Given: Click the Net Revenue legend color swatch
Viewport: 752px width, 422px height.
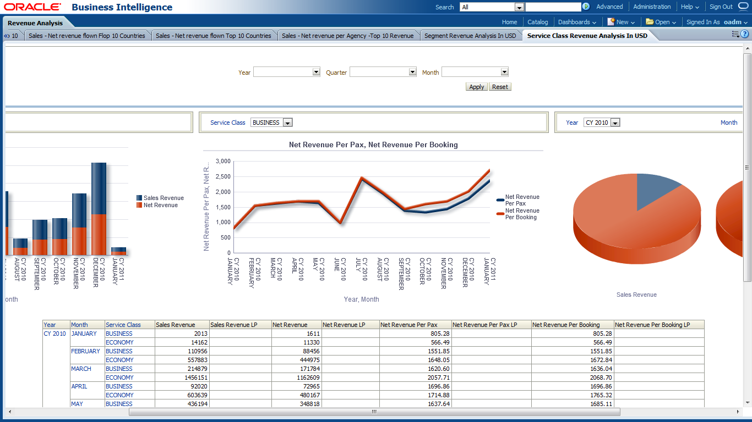Looking at the screenshot, I should tap(139, 205).
